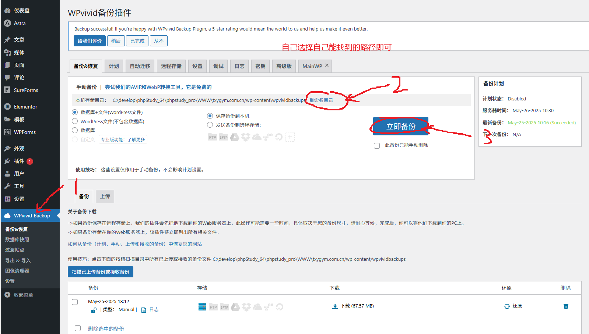Image resolution: width=589 pixels, height=334 pixels.
Task: Open the 评论 comments bubble icon
Action: (x=7, y=78)
